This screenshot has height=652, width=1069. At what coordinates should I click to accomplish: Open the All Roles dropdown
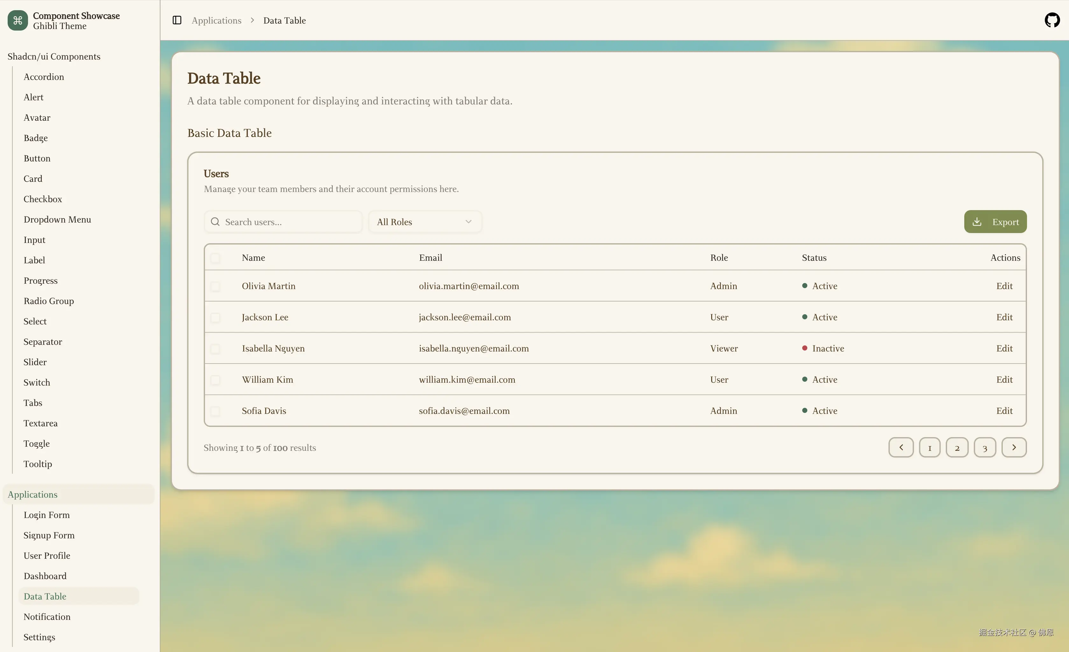click(x=425, y=222)
